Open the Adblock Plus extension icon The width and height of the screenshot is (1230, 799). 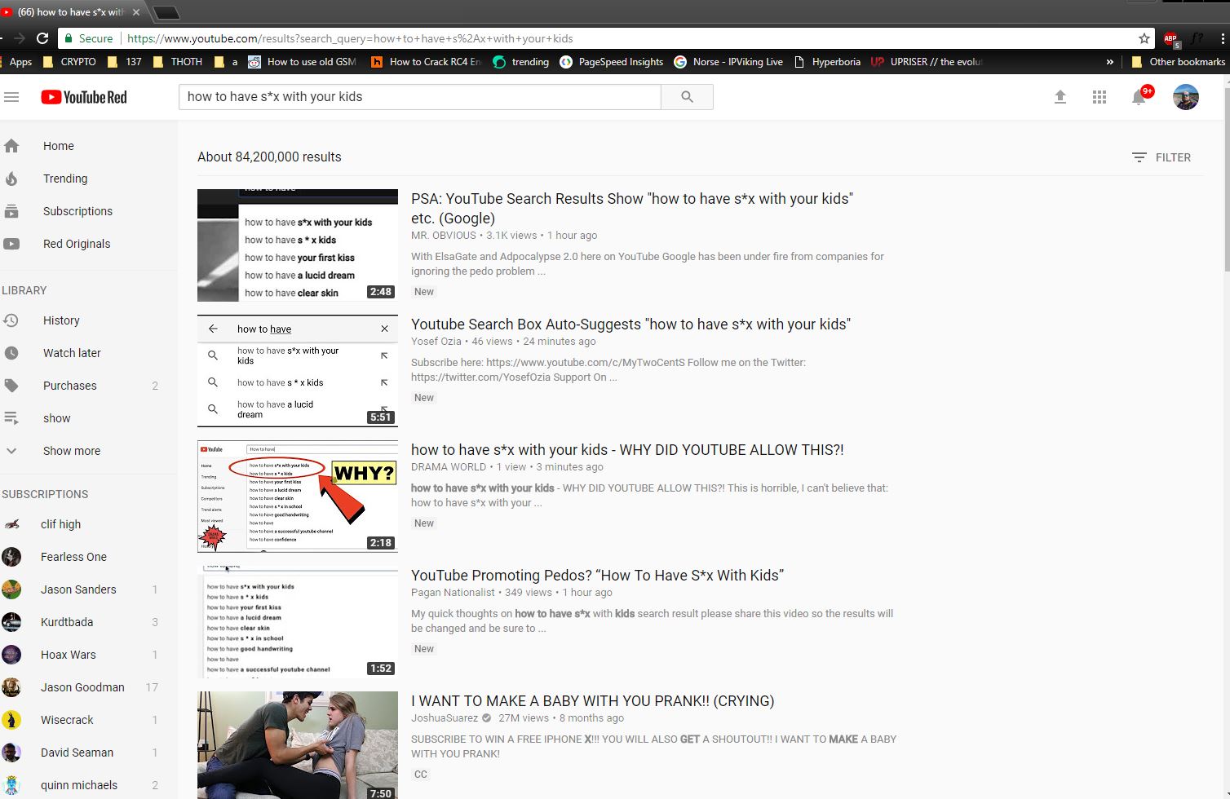pos(1171,38)
